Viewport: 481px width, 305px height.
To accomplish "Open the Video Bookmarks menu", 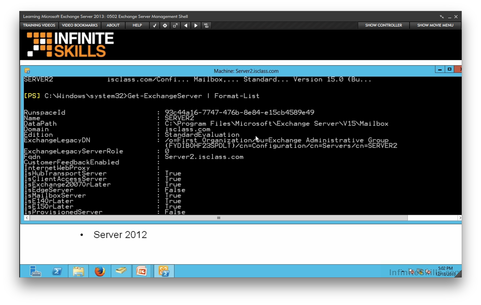I will point(80,25).
